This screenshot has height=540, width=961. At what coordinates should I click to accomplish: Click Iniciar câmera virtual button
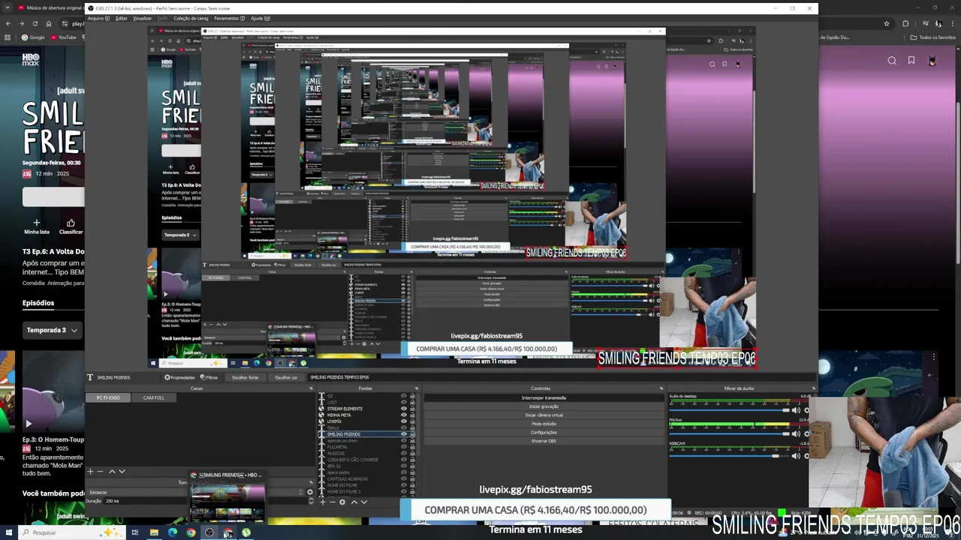point(544,415)
